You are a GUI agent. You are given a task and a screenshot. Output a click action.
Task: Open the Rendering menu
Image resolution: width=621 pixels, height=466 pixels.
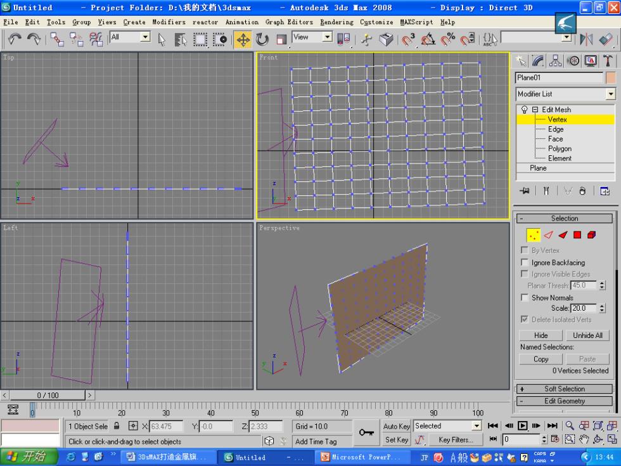336,22
